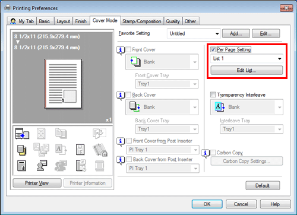Click the page preview thumbnail
Screen dimensions: 297x215
click(63, 84)
